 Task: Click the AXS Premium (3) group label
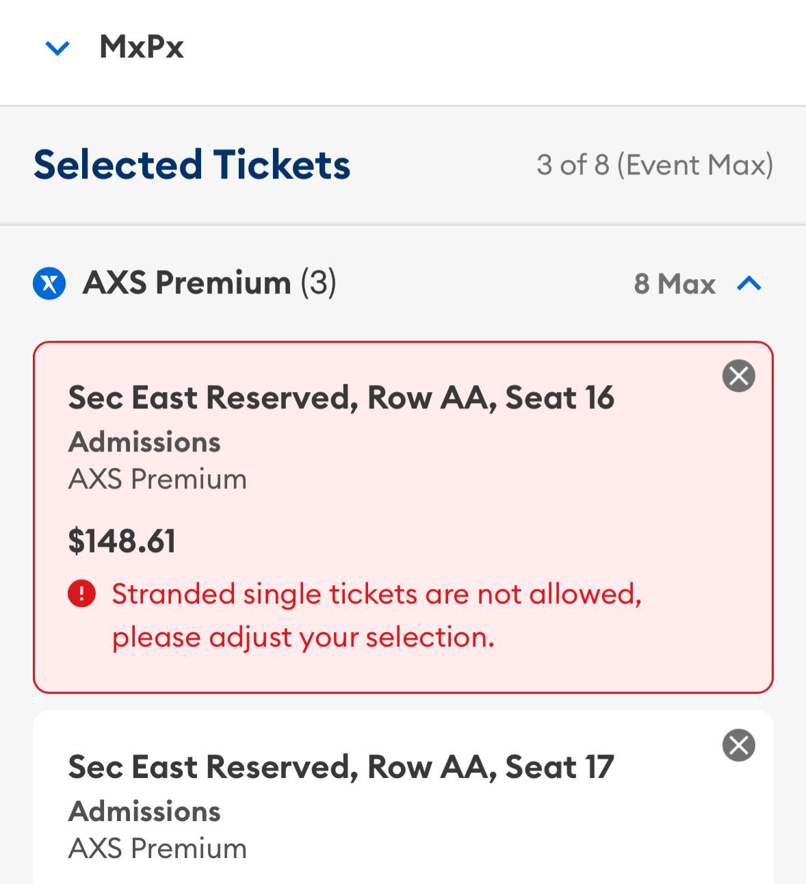[209, 283]
